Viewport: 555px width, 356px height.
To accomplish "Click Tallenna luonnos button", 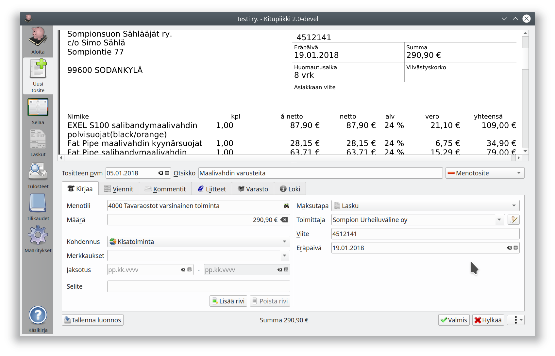I will 92,320.
